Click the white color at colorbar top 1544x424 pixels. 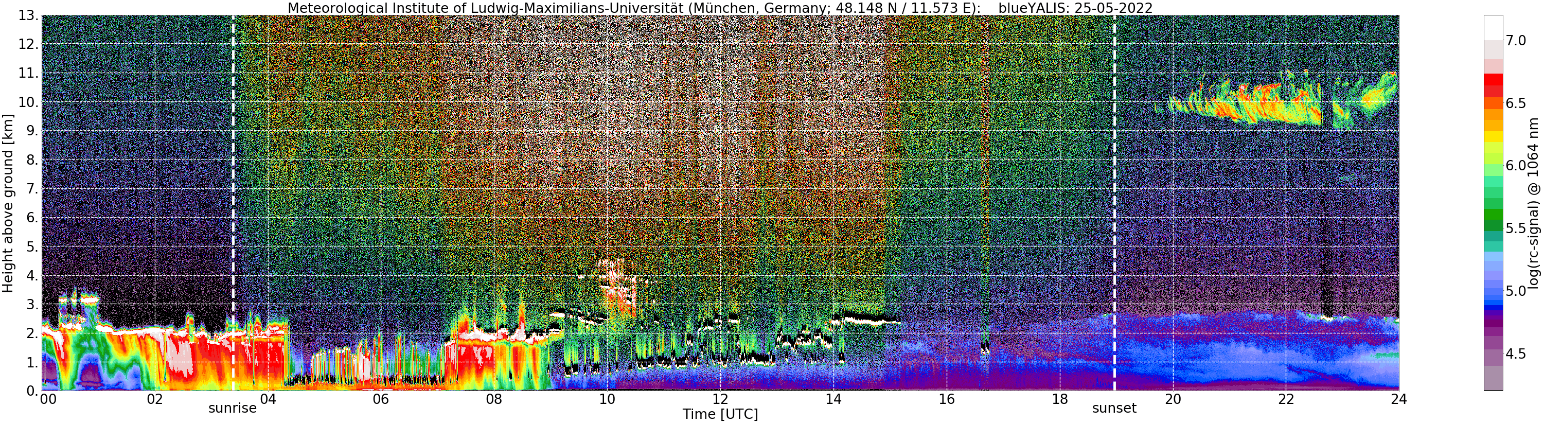1493,27
